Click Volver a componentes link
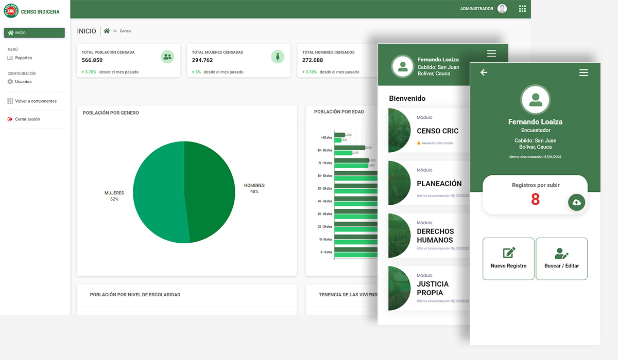The image size is (618, 360). (x=36, y=101)
